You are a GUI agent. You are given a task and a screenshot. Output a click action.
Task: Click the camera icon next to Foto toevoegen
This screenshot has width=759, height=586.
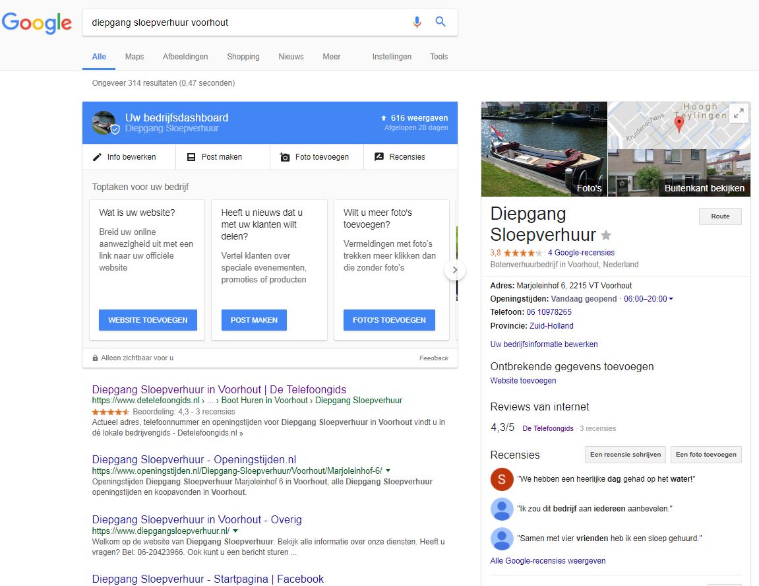(285, 157)
